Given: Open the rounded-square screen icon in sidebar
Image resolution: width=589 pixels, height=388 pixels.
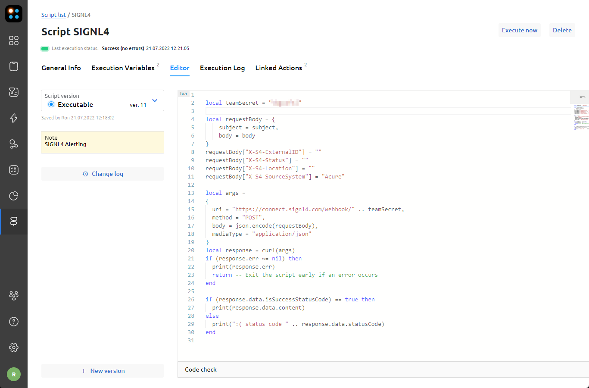Looking at the screenshot, I should 14,66.
